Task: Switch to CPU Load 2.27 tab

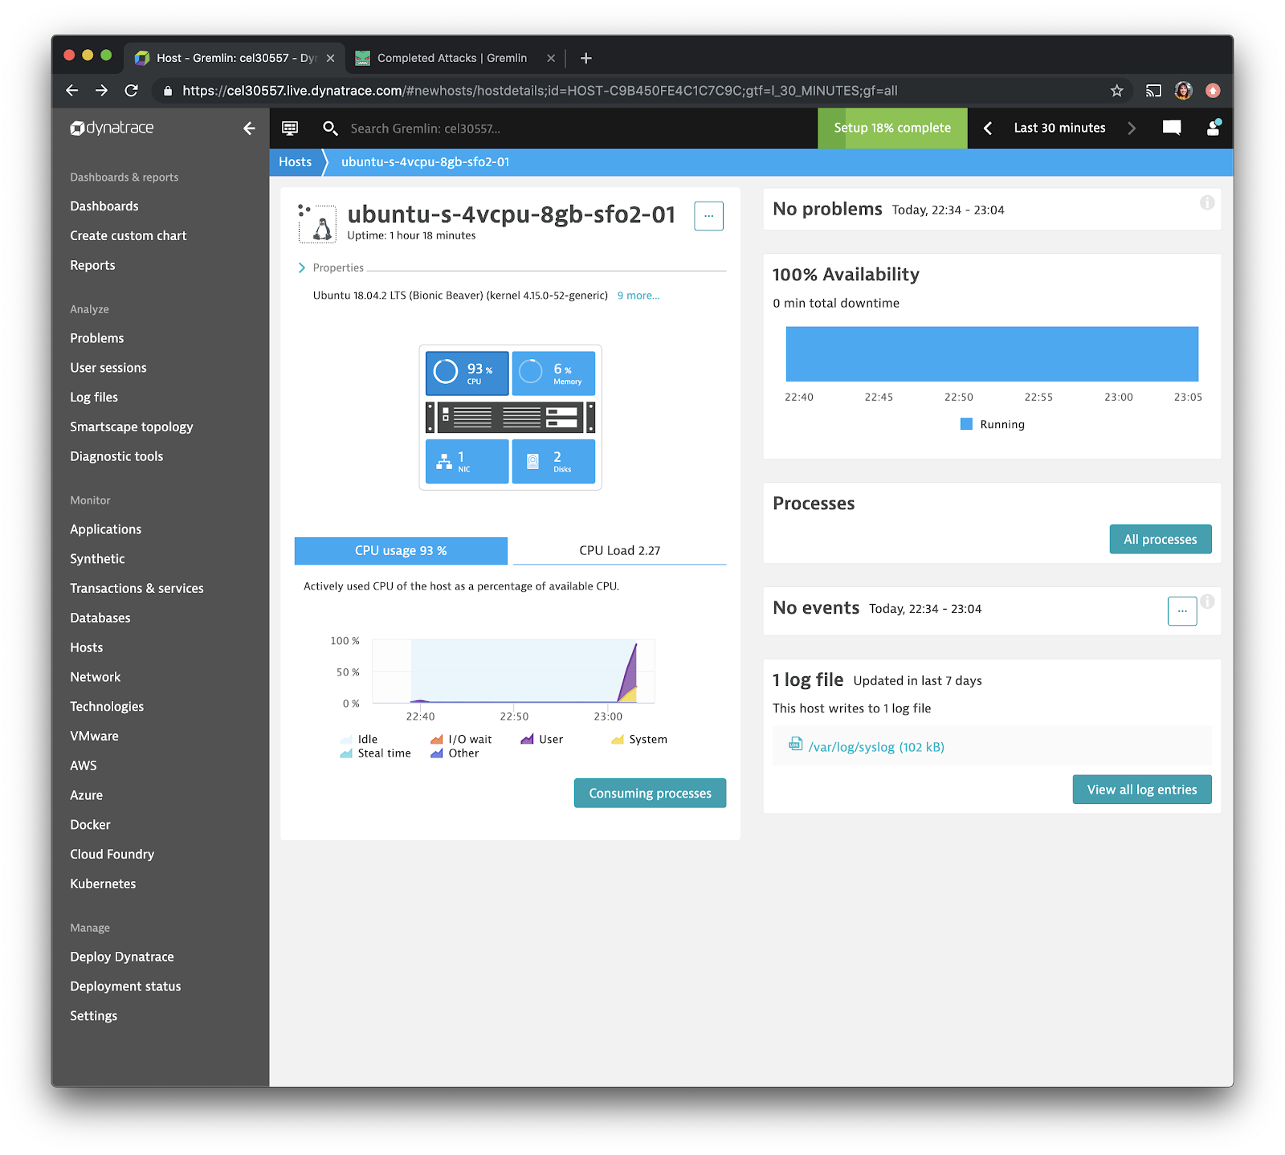Action: tap(619, 551)
